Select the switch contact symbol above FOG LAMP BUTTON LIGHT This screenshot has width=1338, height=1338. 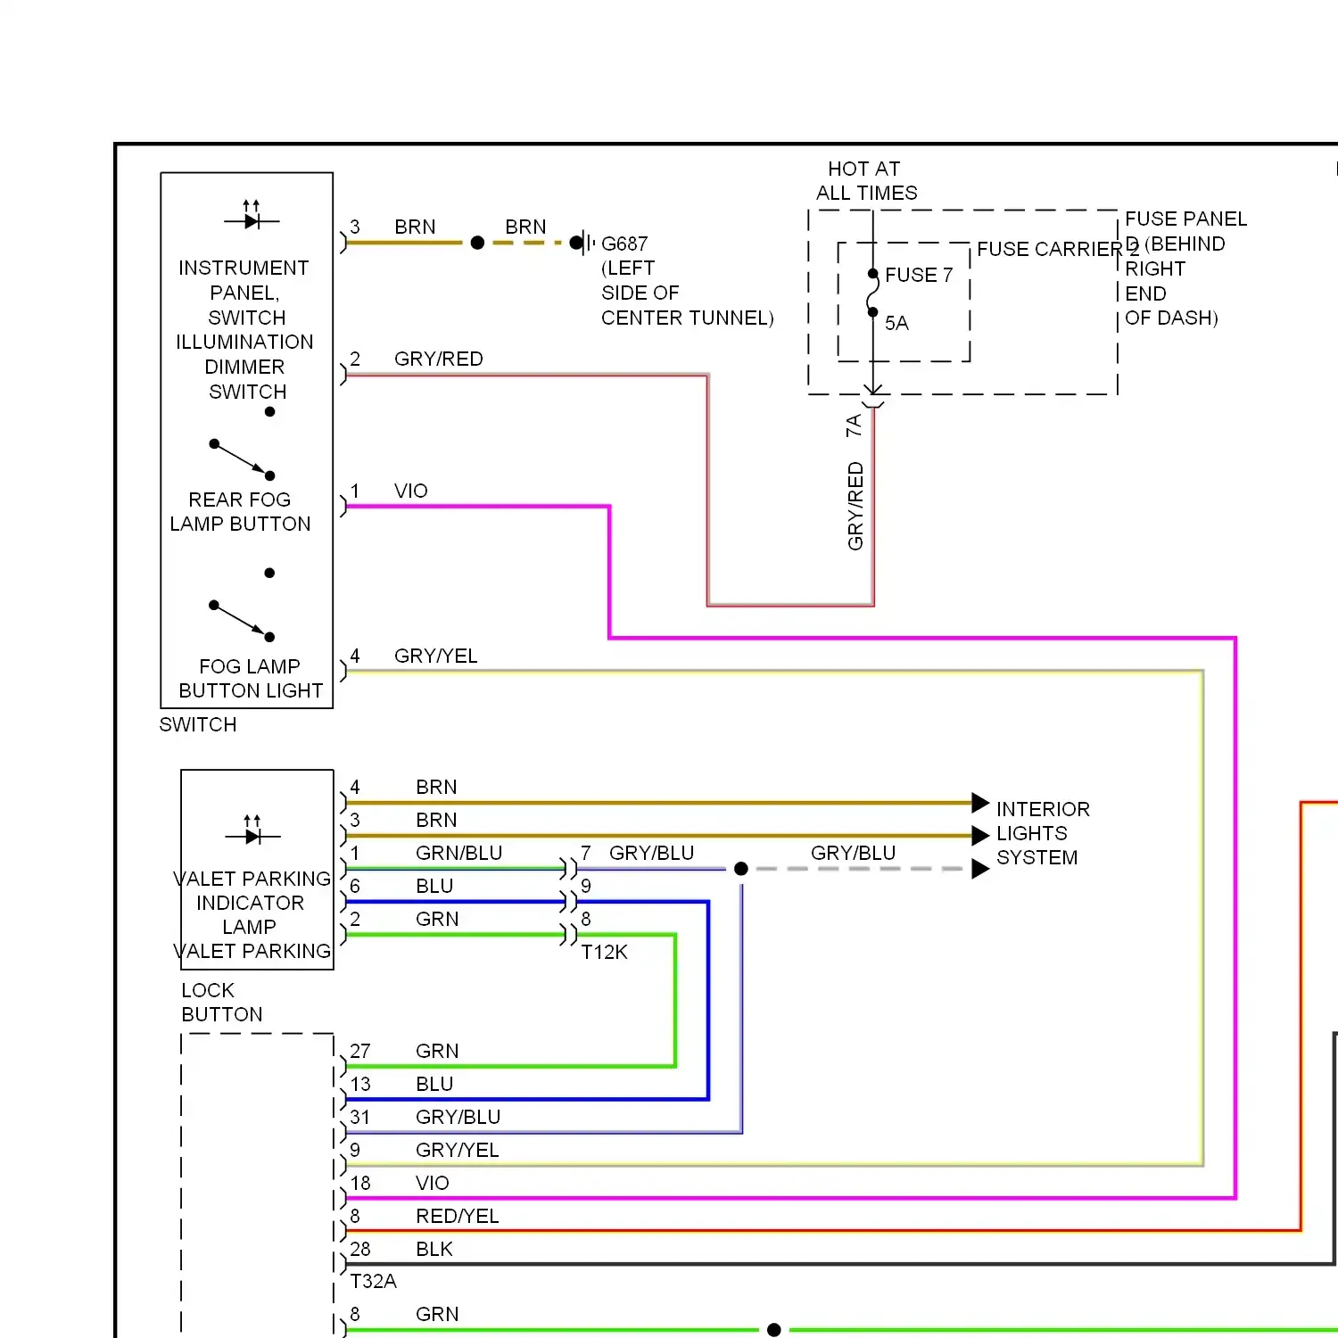tap(242, 605)
